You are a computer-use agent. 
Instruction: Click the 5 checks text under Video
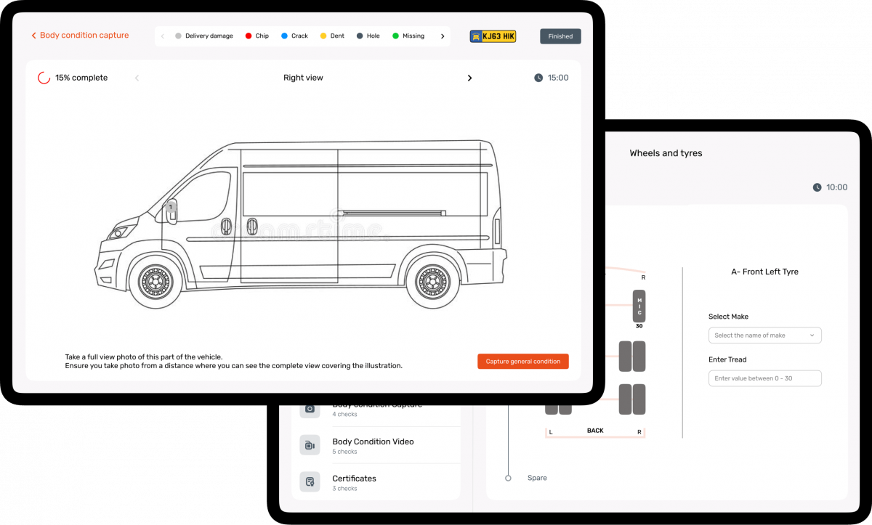coord(344,452)
